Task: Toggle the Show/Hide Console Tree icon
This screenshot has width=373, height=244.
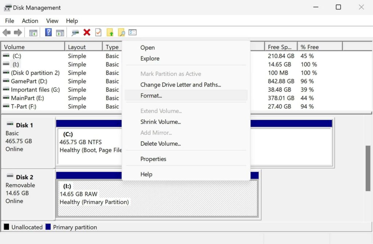Action: (x=33, y=32)
